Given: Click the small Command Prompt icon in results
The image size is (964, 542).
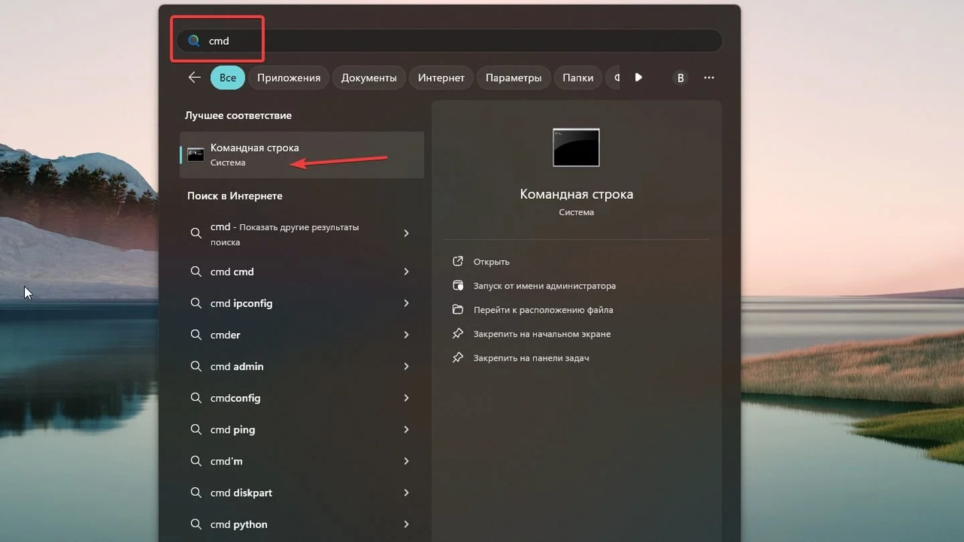Looking at the screenshot, I should click(x=195, y=155).
